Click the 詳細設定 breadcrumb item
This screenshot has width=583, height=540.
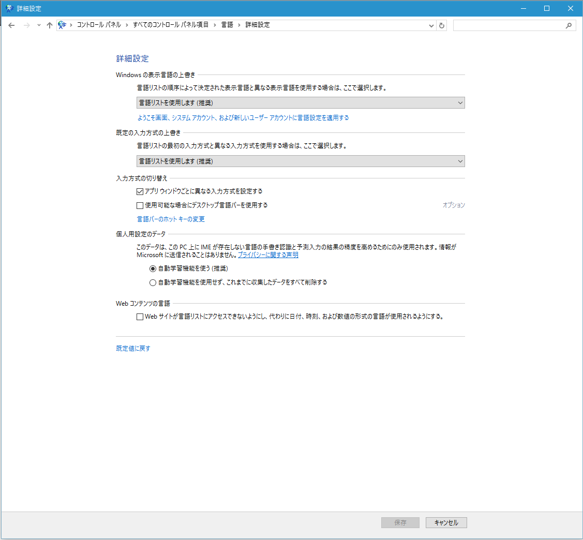pos(257,25)
